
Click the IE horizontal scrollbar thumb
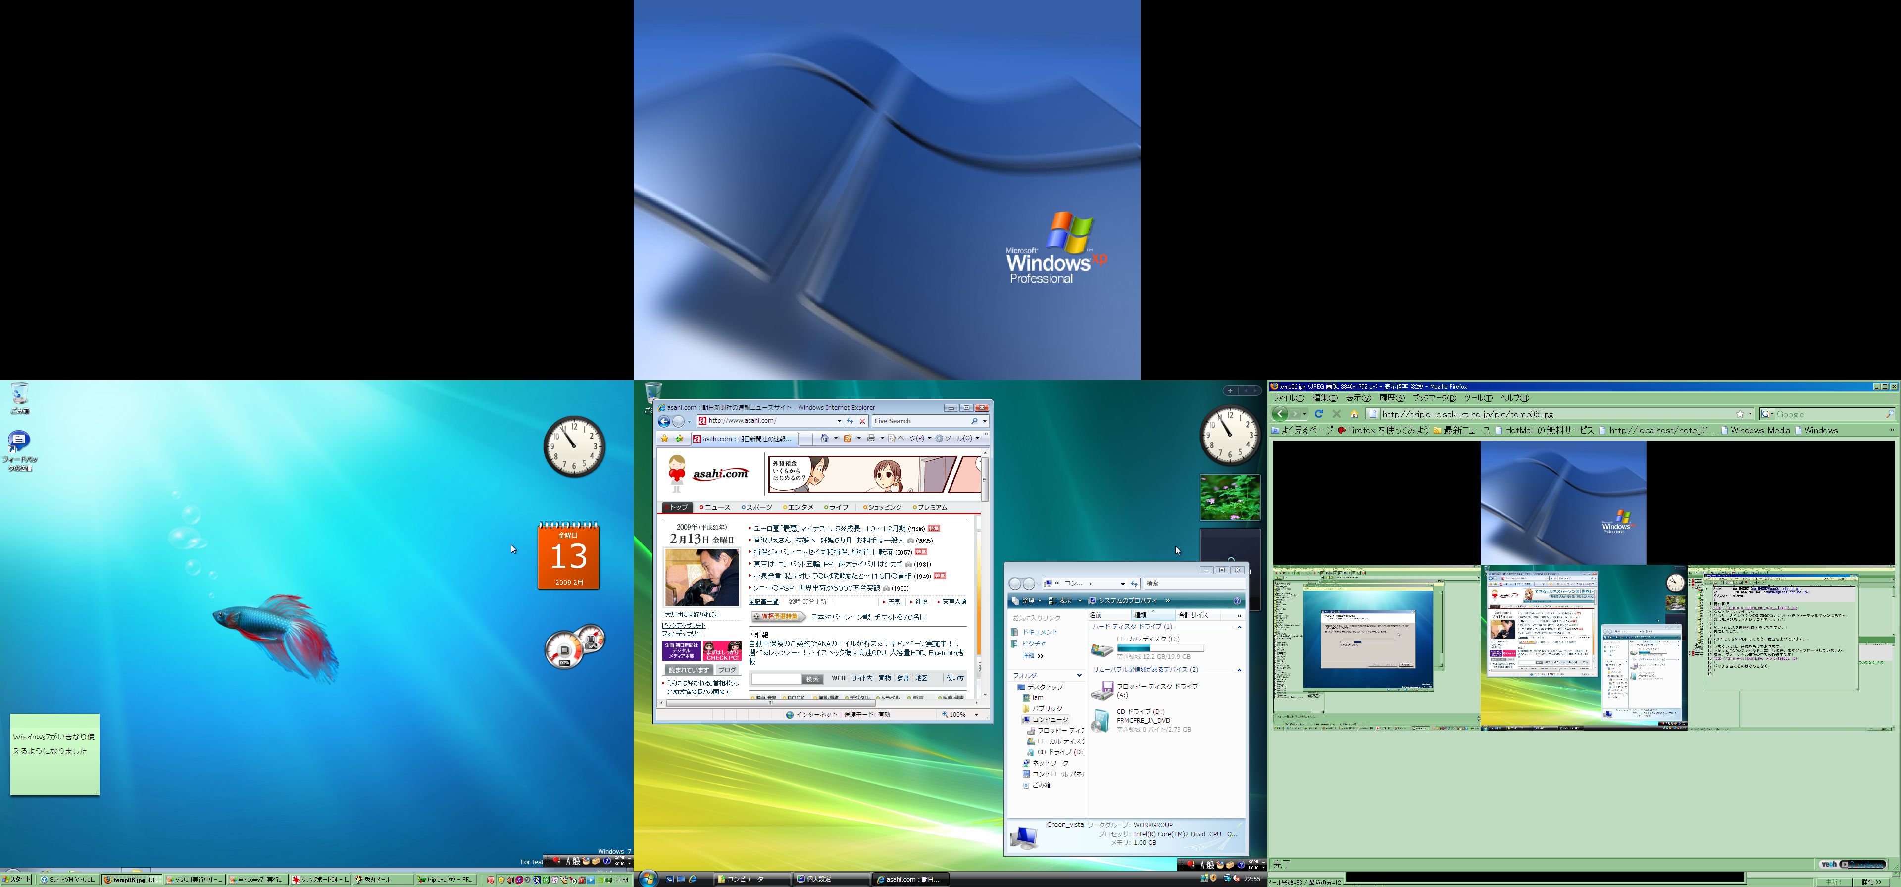click(771, 702)
